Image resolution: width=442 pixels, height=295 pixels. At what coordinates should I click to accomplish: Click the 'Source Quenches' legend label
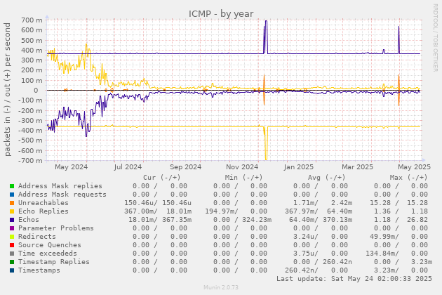coord(50,245)
